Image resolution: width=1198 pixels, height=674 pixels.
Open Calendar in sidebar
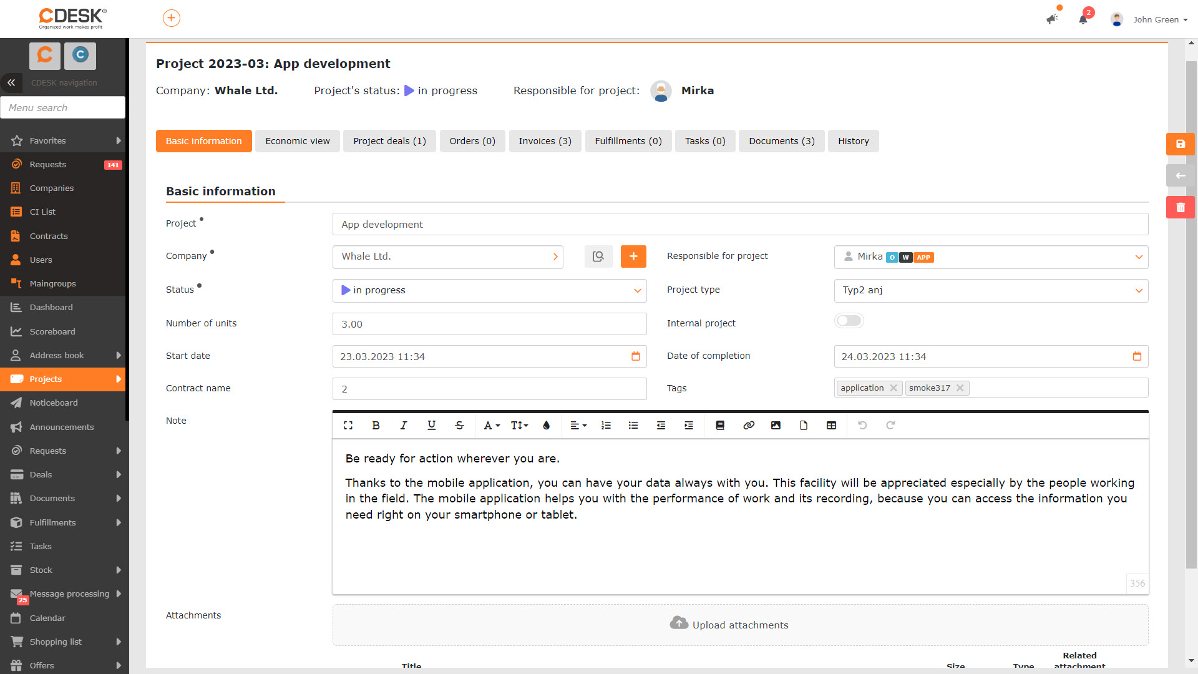coord(62,618)
